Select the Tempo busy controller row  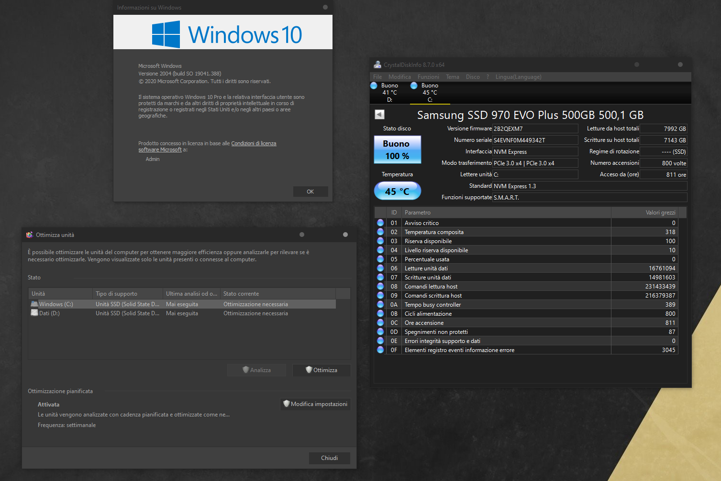pos(526,304)
